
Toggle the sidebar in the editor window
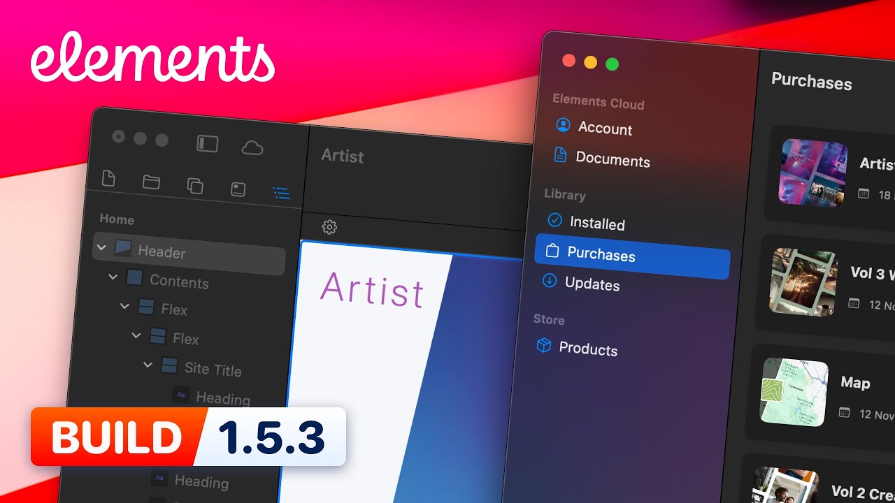208,144
